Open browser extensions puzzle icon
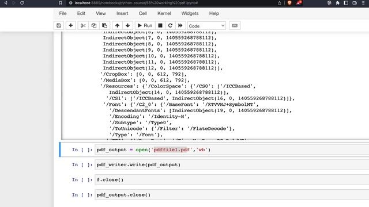369x207 pixels. [x=337, y=3]
